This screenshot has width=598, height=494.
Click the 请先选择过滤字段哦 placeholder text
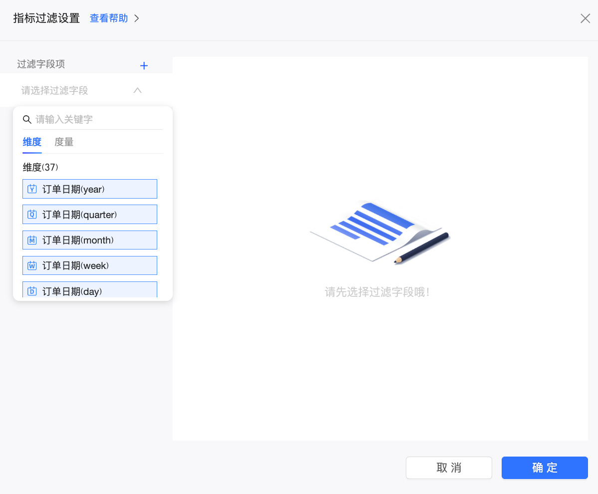click(377, 292)
